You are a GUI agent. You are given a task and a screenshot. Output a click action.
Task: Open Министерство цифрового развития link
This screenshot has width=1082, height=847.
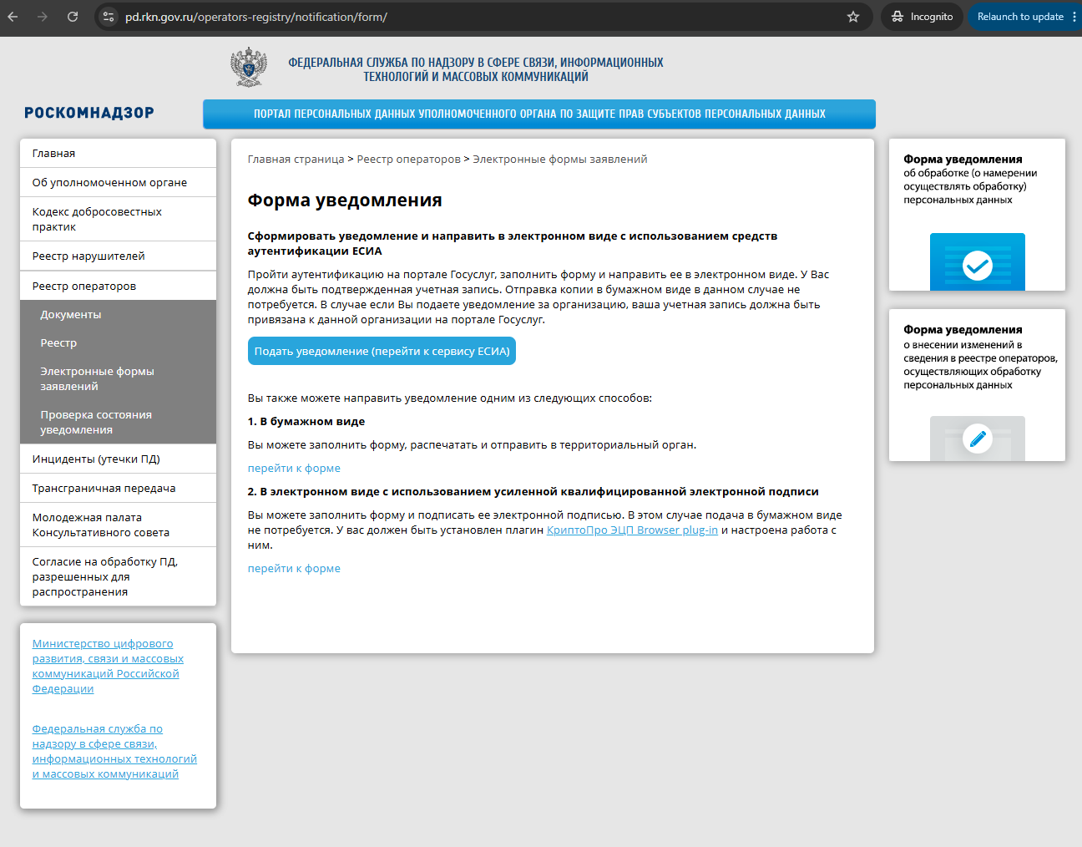pos(108,667)
